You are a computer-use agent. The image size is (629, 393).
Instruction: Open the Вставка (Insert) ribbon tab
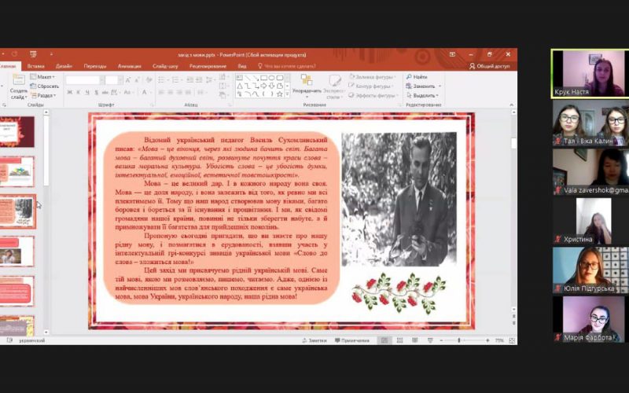point(35,67)
